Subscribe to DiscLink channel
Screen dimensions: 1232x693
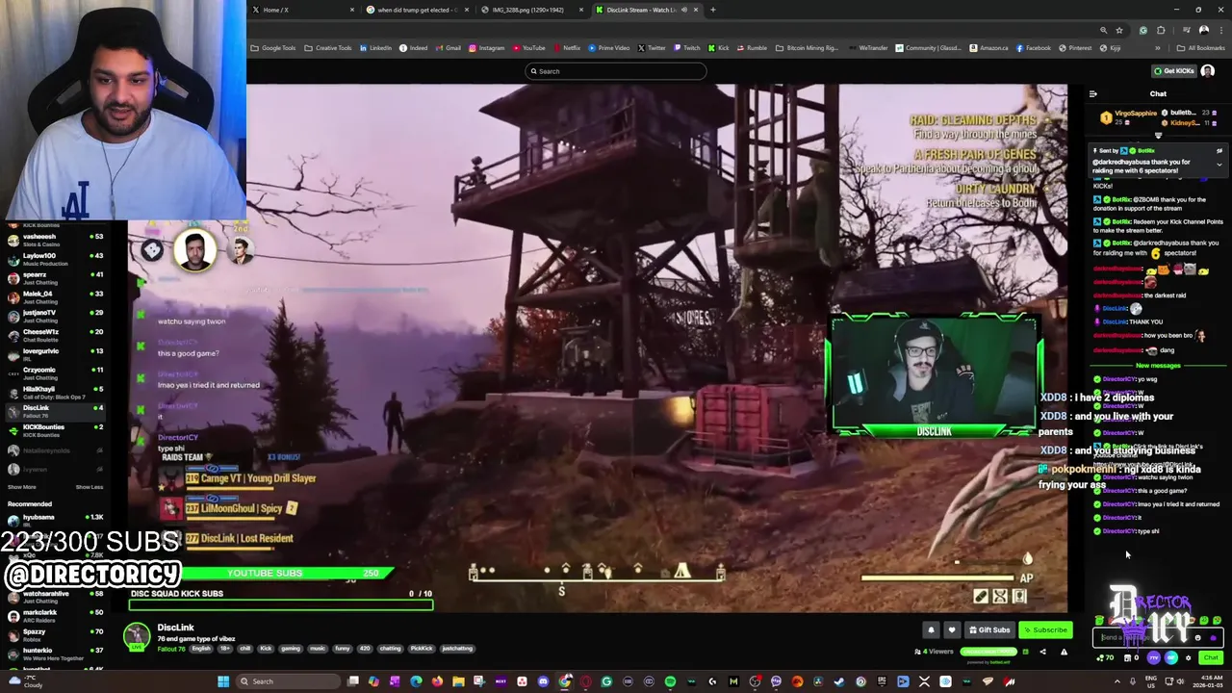pyautogui.click(x=1045, y=630)
